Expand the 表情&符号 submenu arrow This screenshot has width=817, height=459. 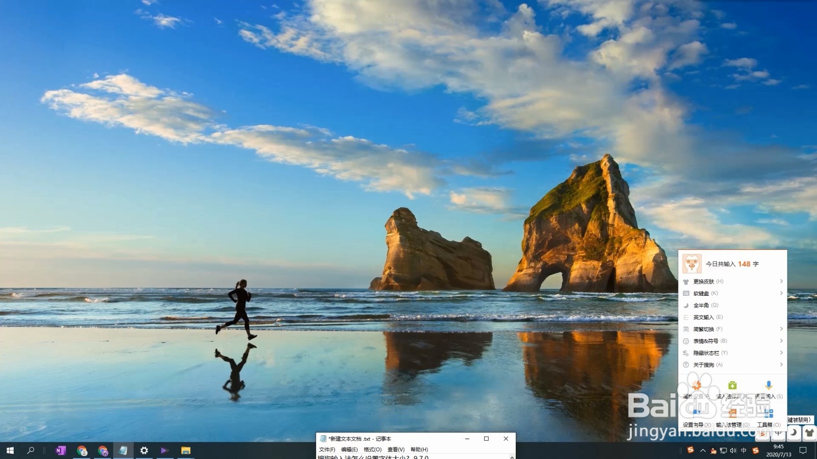(781, 341)
